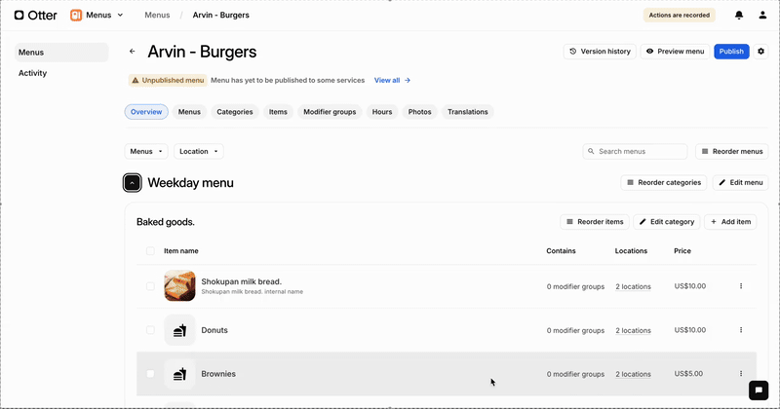
Task: Select the Shokupan milk bread checkbox
Action: pos(150,286)
